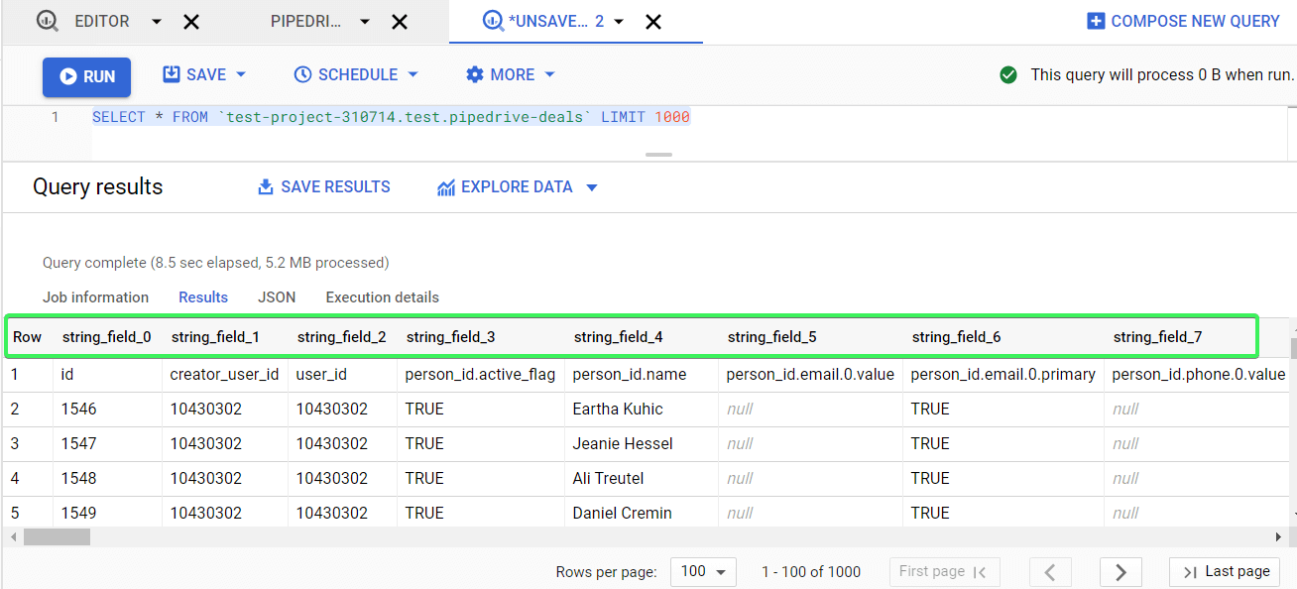Click the plus icon for Compose New Query
Screen dimensions: 1297x589
click(1096, 21)
